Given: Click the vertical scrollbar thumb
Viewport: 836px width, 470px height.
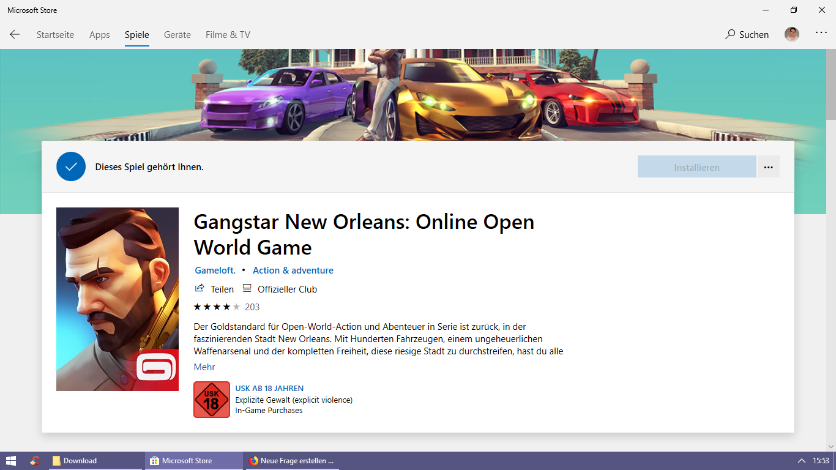Looking at the screenshot, I should coord(830,84).
